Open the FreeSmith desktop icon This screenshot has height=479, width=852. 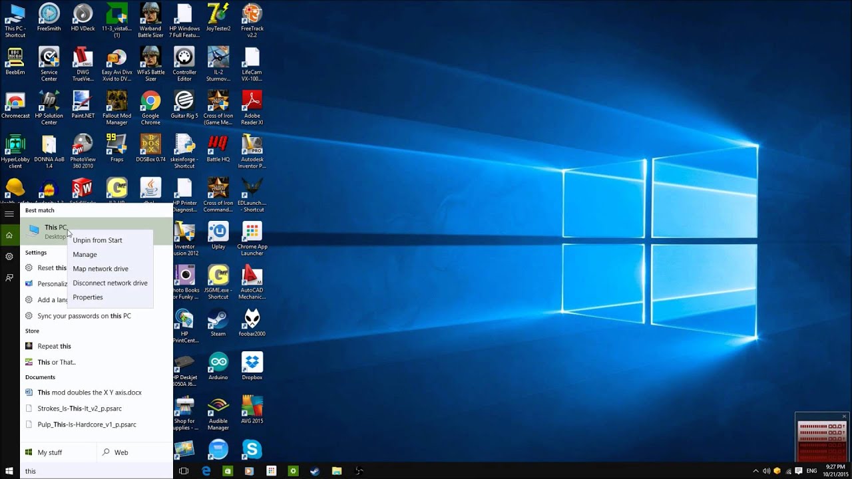coord(49,19)
